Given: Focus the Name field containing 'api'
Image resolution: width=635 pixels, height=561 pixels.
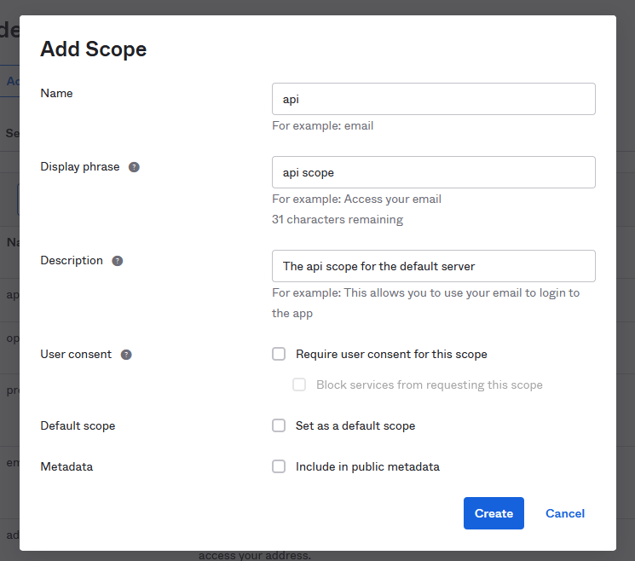Looking at the screenshot, I should coord(433,99).
